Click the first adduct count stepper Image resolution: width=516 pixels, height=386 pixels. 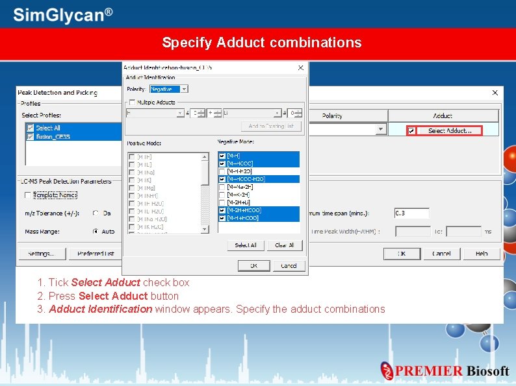201,114
